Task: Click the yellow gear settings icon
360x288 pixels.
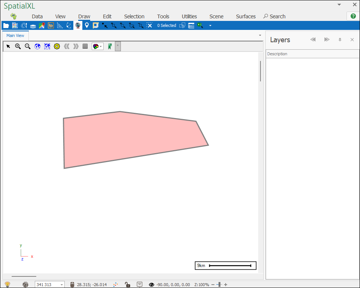Action: 57,46
